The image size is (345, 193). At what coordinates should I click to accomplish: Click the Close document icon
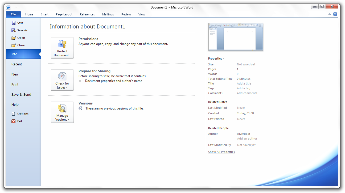click(14, 45)
